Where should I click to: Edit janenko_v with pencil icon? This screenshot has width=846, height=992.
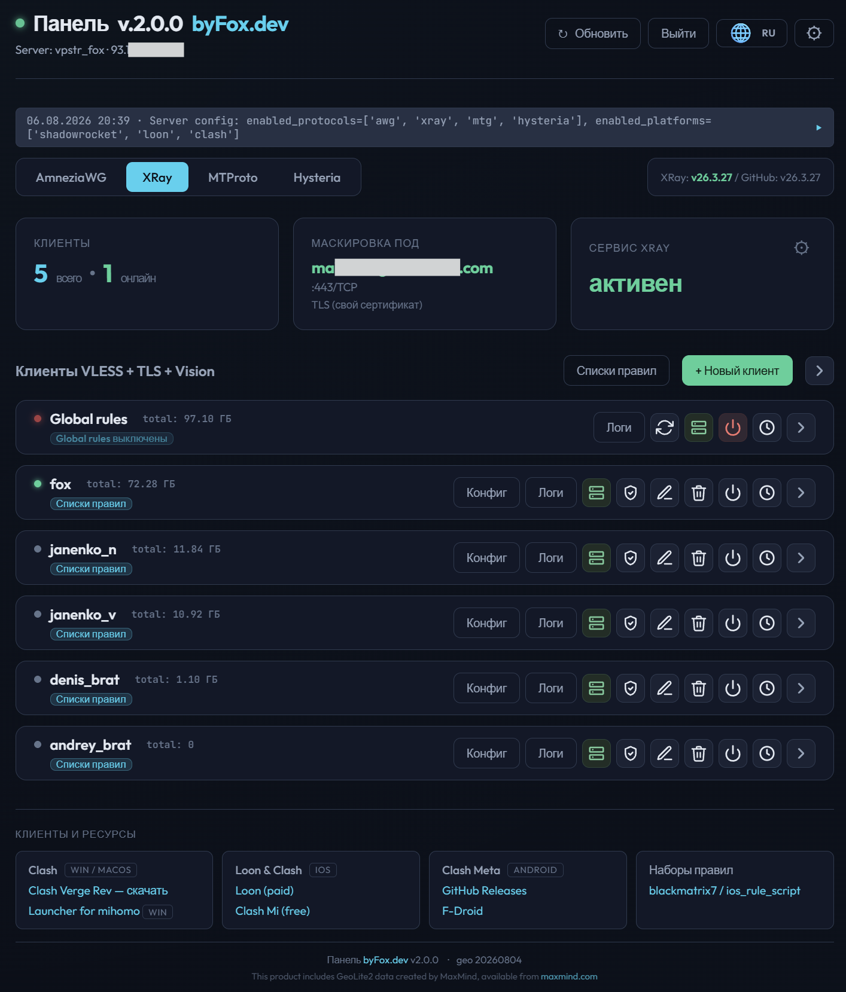665,623
